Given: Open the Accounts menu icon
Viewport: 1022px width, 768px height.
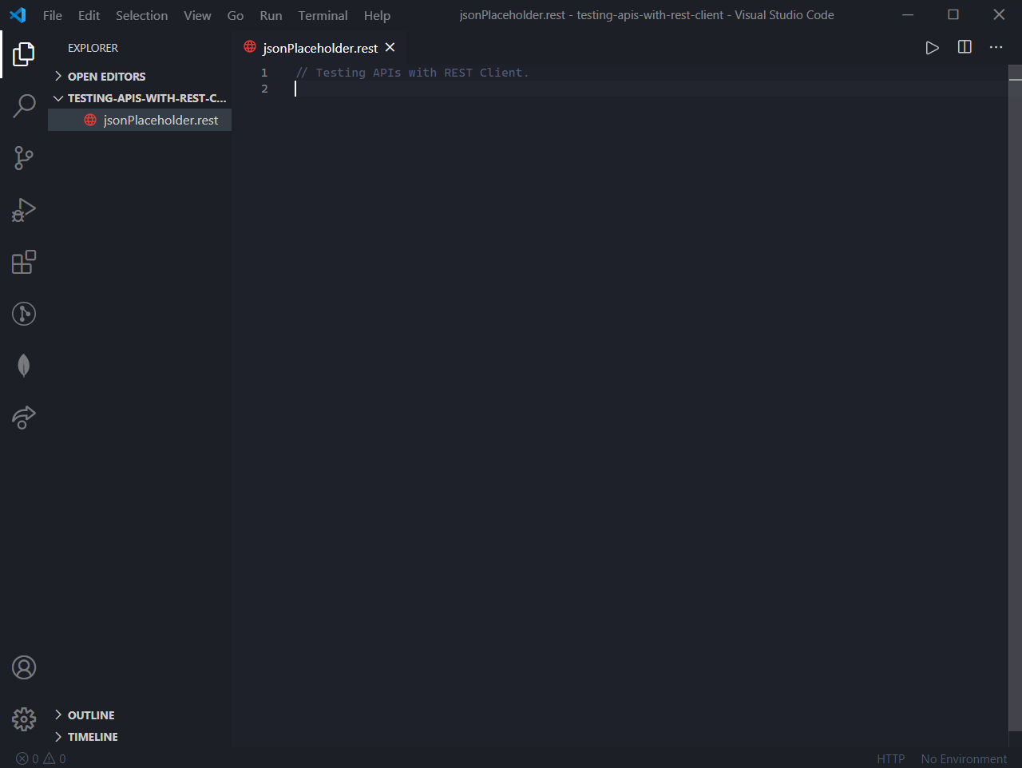Looking at the screenshot, I should tap(24, 667).
